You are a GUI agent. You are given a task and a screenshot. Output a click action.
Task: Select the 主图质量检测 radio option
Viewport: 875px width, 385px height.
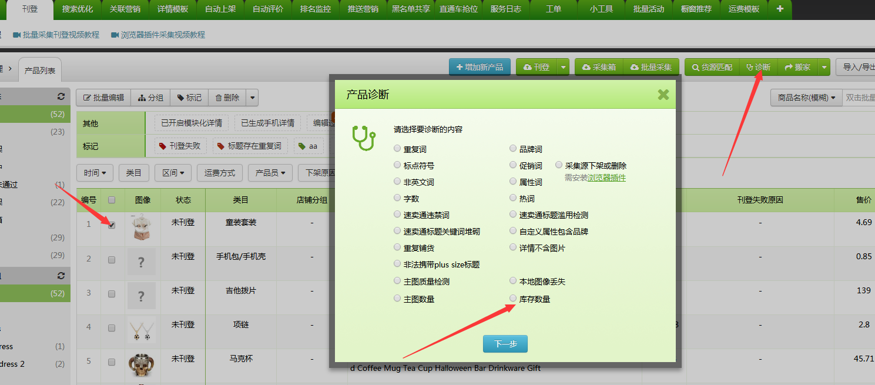398,282
